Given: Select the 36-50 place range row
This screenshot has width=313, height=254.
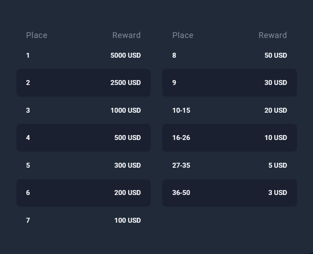Looking at the screenshot, I should pos(229,193).
